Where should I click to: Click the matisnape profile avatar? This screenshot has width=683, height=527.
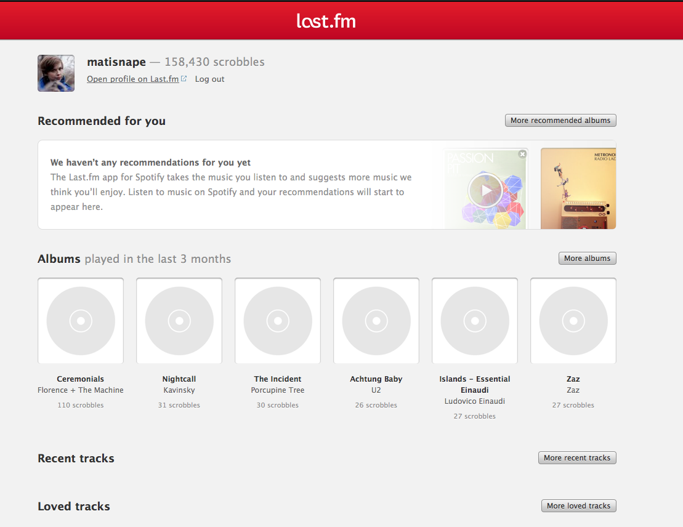[56, 73]
